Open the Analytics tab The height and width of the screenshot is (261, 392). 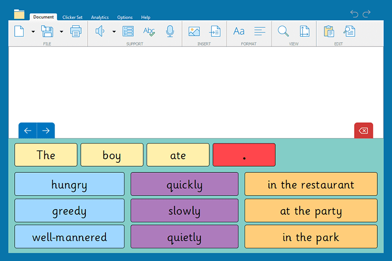100,17
